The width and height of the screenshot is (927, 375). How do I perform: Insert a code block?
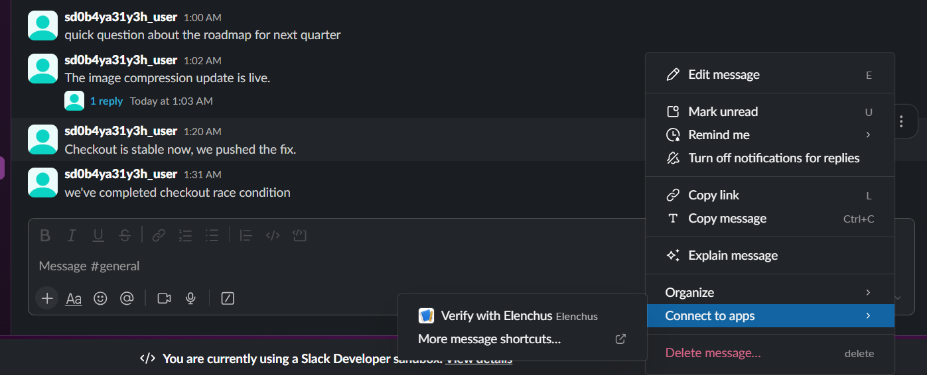(299, 235)
